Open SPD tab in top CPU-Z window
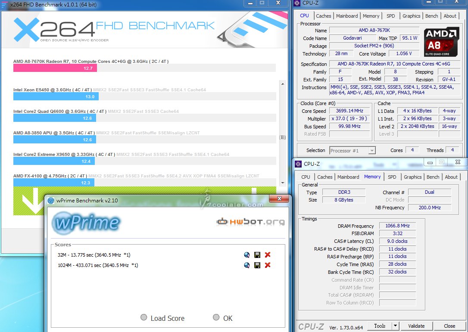Image resolution: width=468 pixels, height=332 pixels. [x=390, y=16]
